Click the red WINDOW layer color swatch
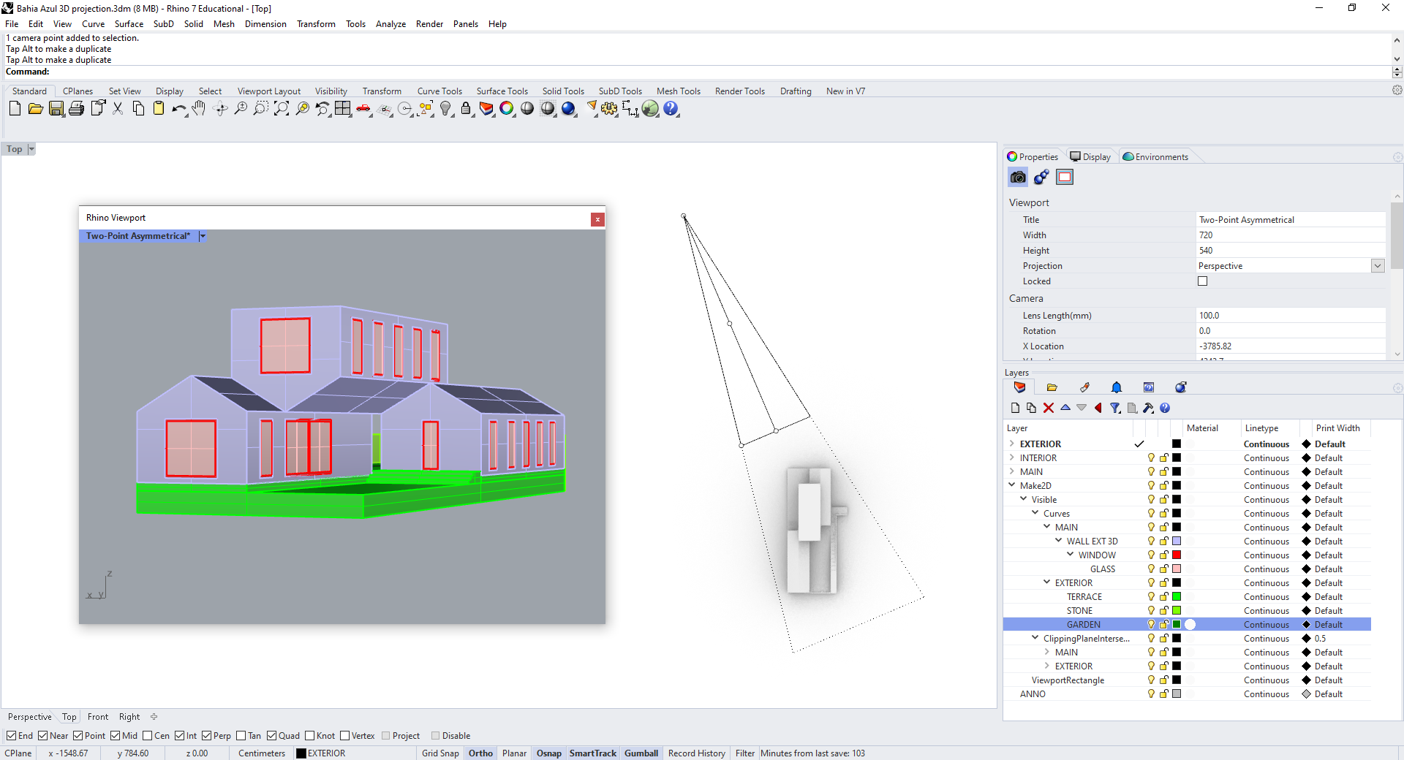 (1177, 555)
